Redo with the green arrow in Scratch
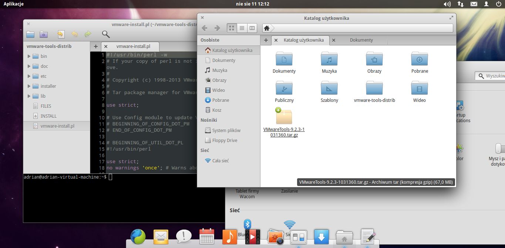Screen dimensions: 505x248 tap(88, 34)
